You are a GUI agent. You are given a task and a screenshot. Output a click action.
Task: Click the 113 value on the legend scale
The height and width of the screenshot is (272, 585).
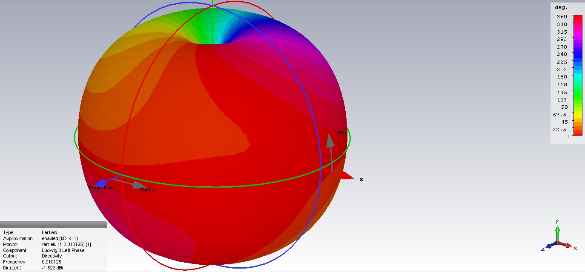click(x=562, y=99)
